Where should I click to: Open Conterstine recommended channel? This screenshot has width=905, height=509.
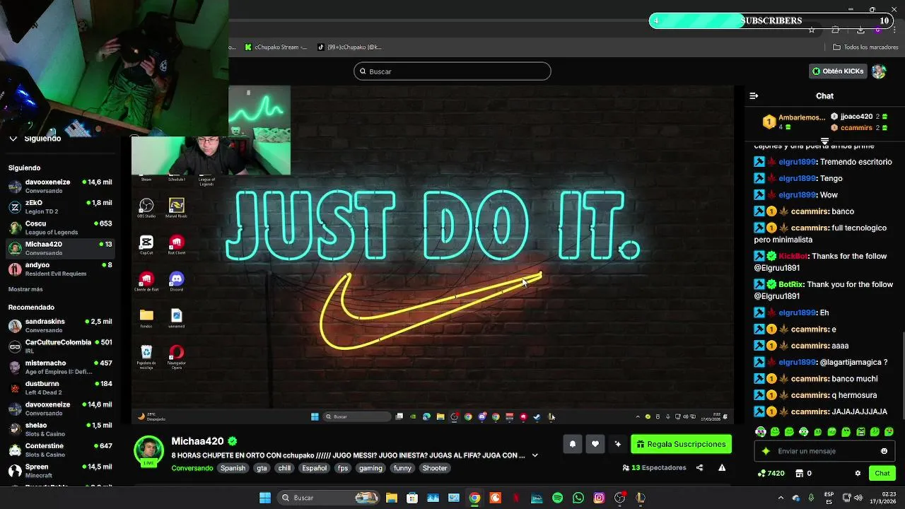point(60,450)
